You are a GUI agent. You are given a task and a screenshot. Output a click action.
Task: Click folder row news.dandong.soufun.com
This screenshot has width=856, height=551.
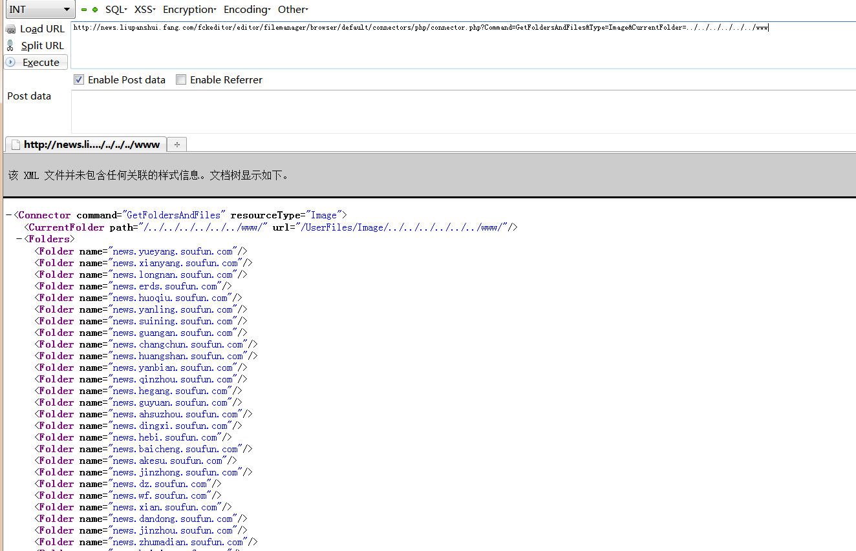click(x=141, y=519)
